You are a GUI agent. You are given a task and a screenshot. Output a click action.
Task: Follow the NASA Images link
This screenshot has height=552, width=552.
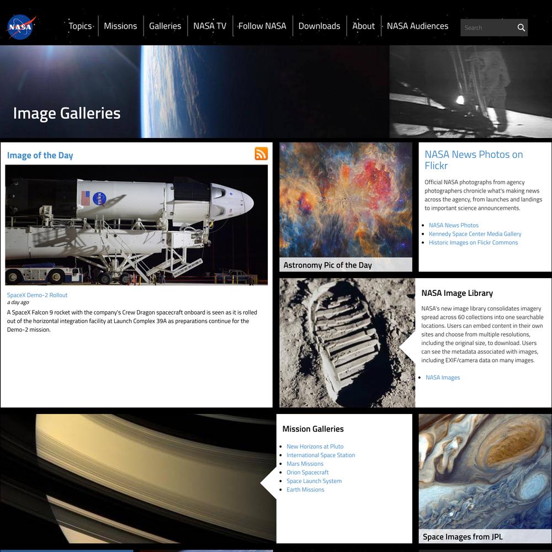click(x=443, y=378)
